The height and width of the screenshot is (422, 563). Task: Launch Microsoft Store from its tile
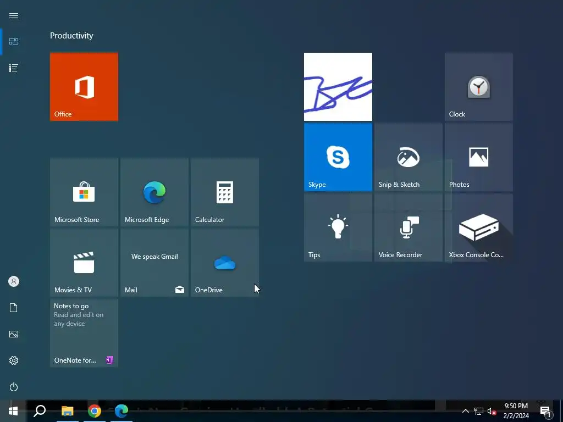(84, 192)
